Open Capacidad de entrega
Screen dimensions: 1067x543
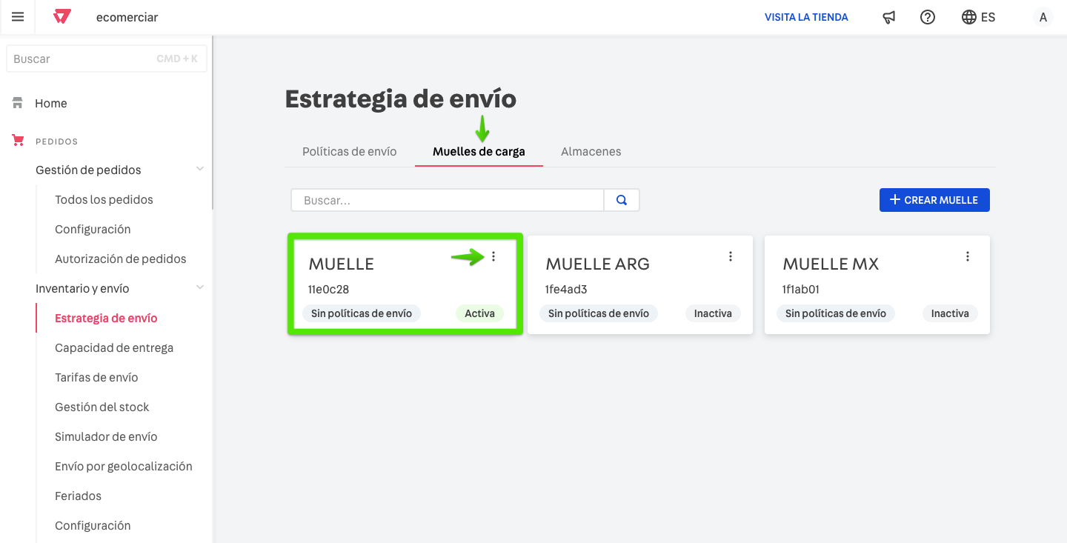point(114,347)
